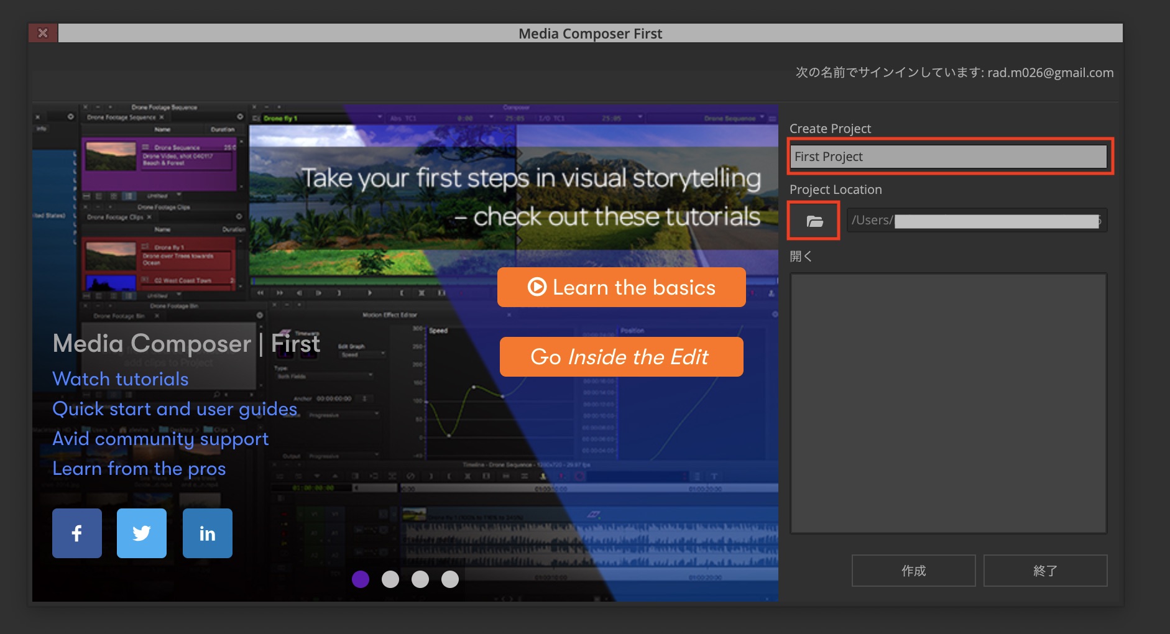Click Learn the basics button
Screen dimensions: 1170x634
click(x=622, y=287)
